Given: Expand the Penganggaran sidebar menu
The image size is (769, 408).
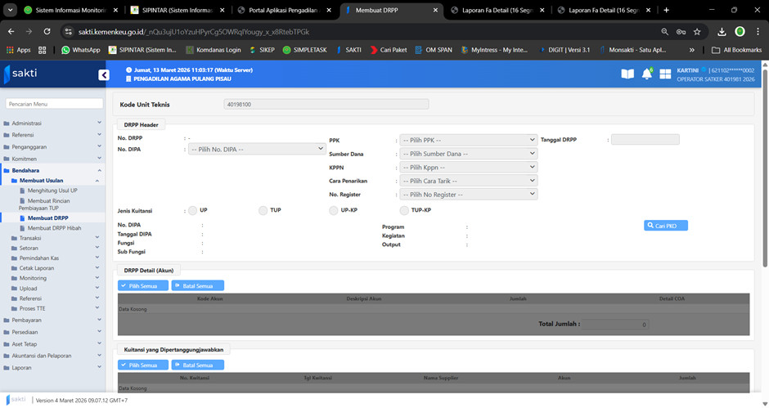Looking at the screenshot, I should tap(52, 146).
